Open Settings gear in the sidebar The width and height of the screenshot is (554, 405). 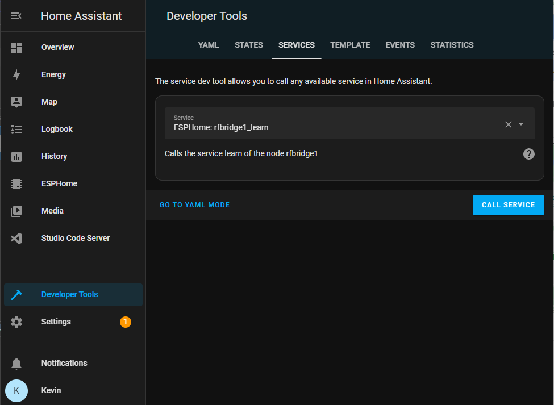[16, 322]
